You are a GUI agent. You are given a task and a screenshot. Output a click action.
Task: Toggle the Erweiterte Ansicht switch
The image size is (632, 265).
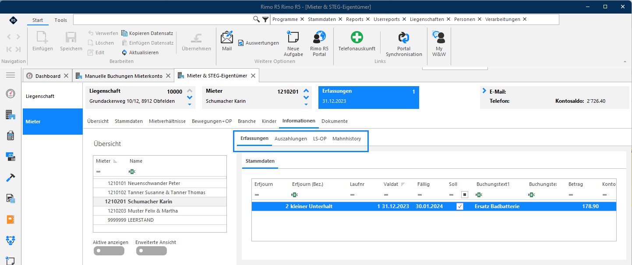pyautogui.click(x=152, y=251)
